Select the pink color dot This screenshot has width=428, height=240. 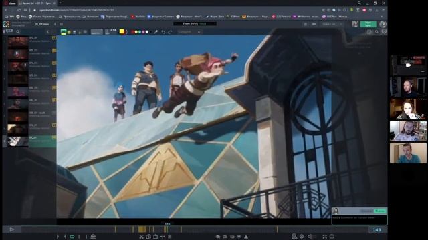(x=143, y=32)
